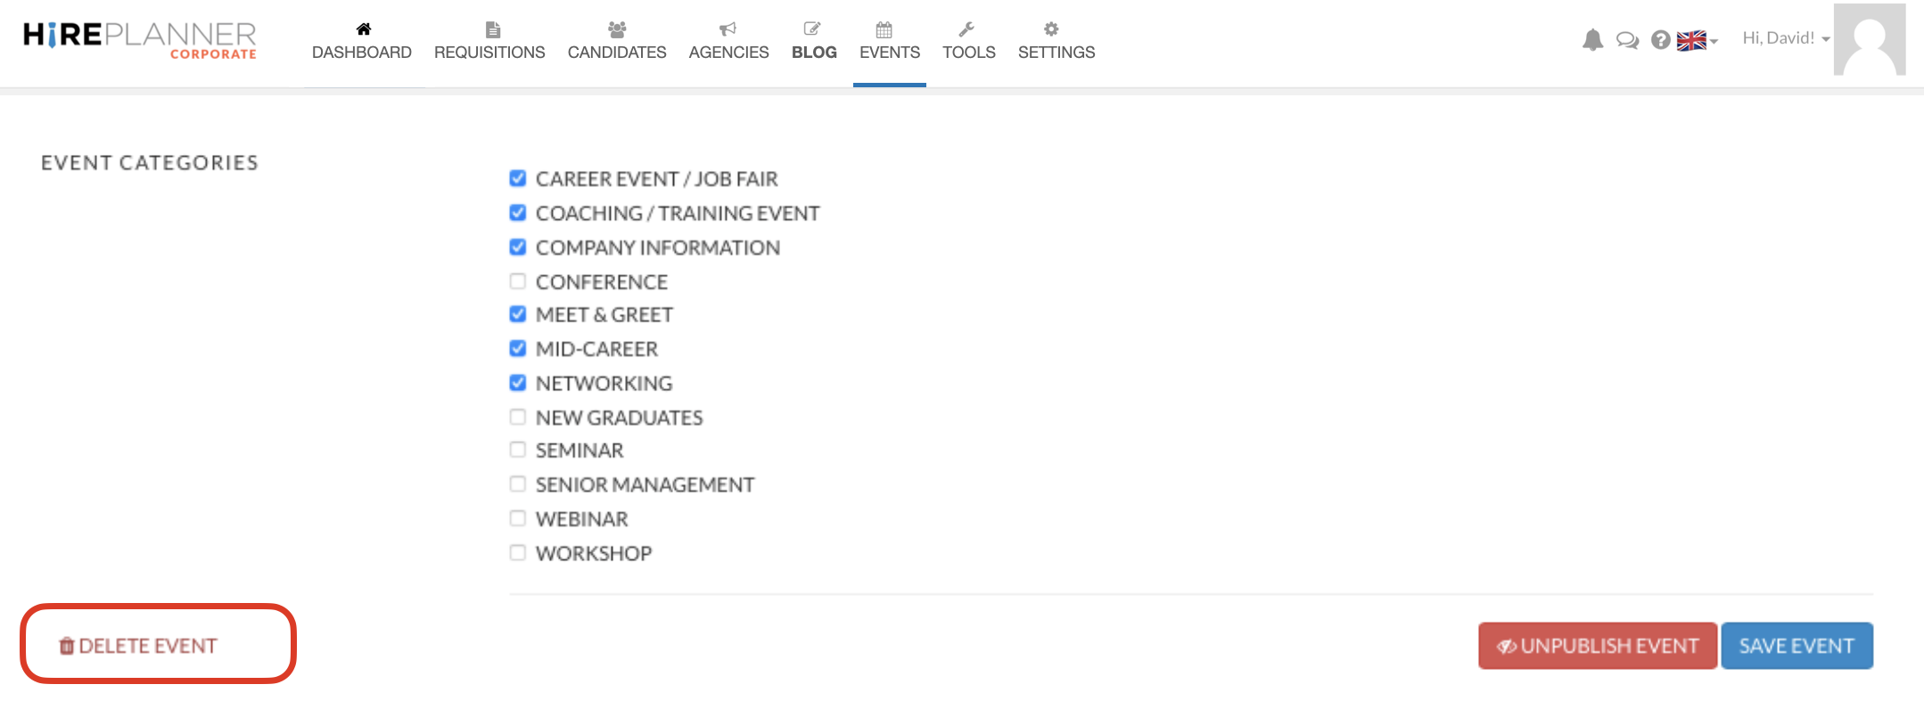Viewport: 1924px width, 709px height.
Task: Open the Settings tab
Action: tap(1057, 41)
